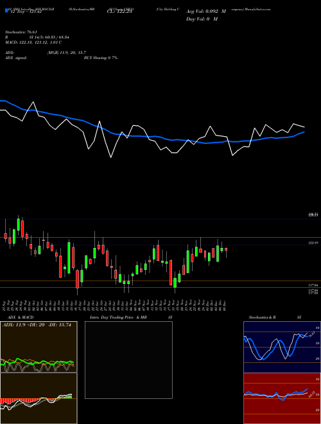321x424 pixels.
Task: Click the Stochastics: 76.61 reading
Action: (21, 32)
